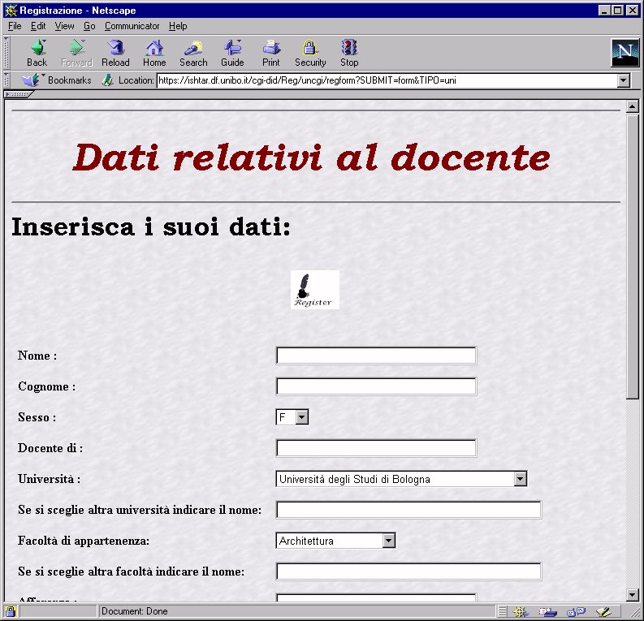
Task: Expand the collapsed personal toolbar tab
Action: (x=18, y=94)
